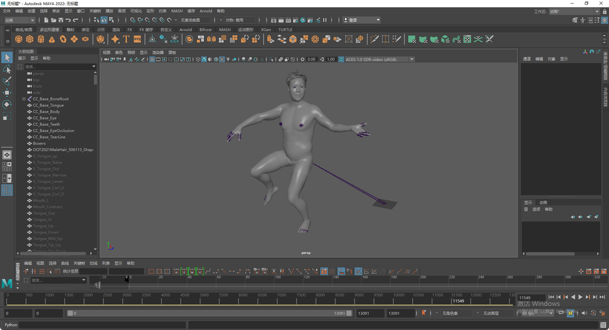609x330 pixels.
Task: Click the SVG import shelf icon
Action: pyautogui.click(x=137, y=39)
